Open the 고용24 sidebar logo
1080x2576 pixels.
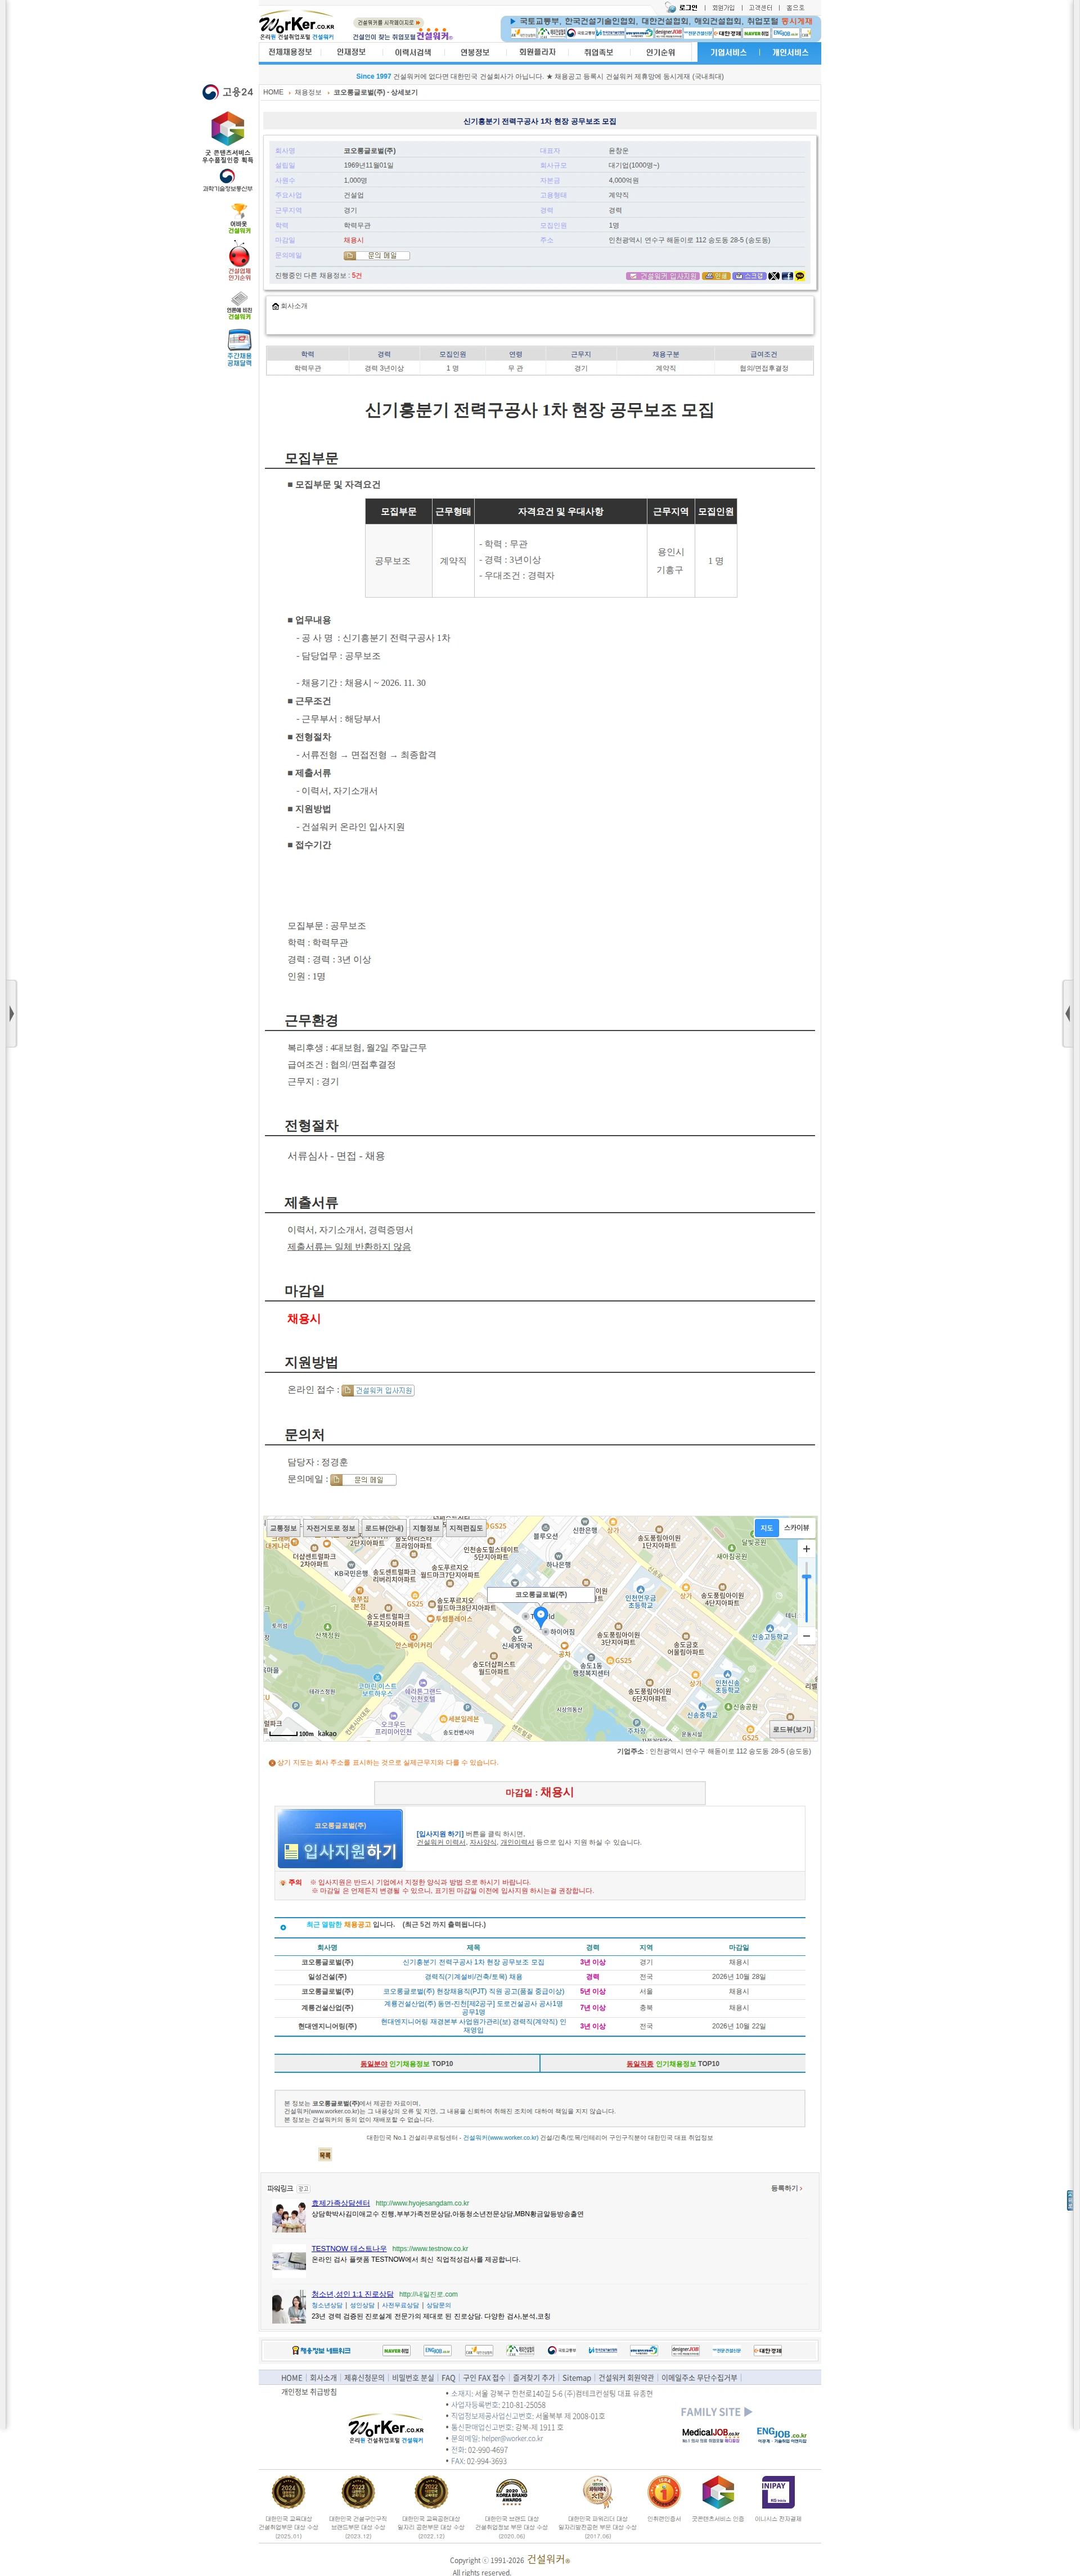227,92
